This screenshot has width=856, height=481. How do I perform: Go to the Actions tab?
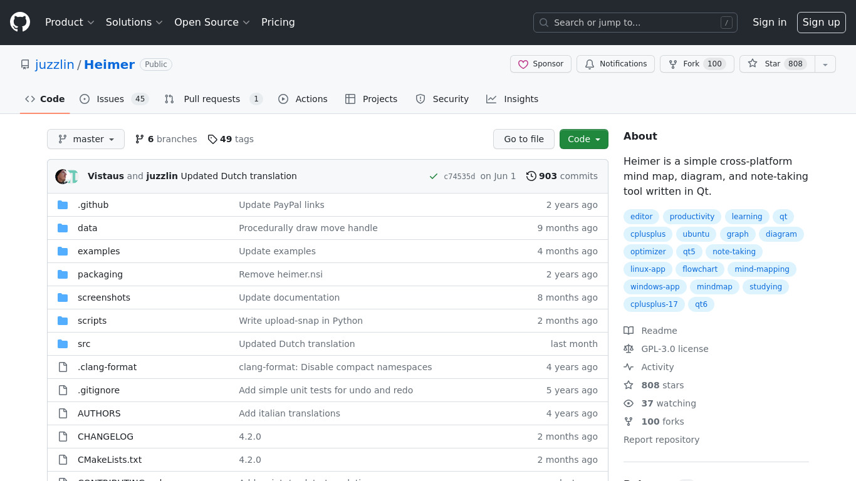pos(303,99)
